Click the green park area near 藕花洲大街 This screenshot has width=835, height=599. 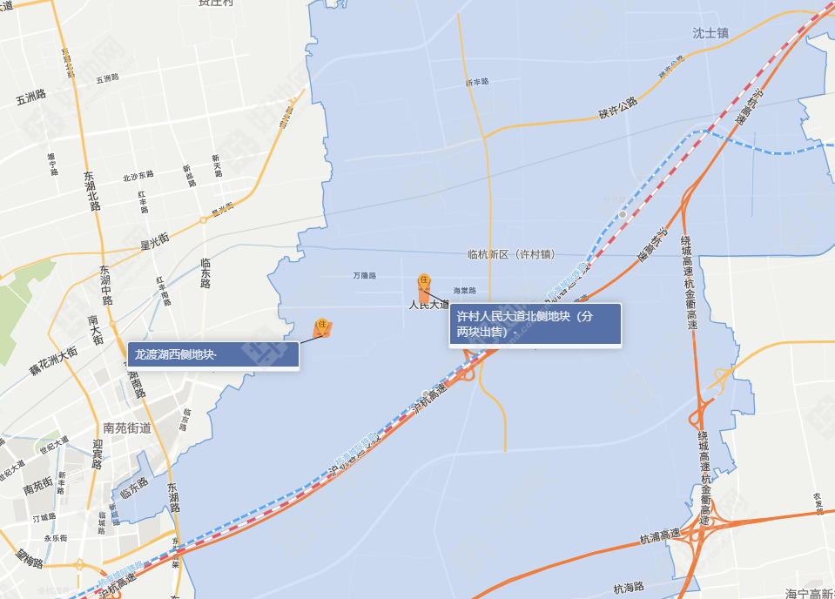[20, 310]
